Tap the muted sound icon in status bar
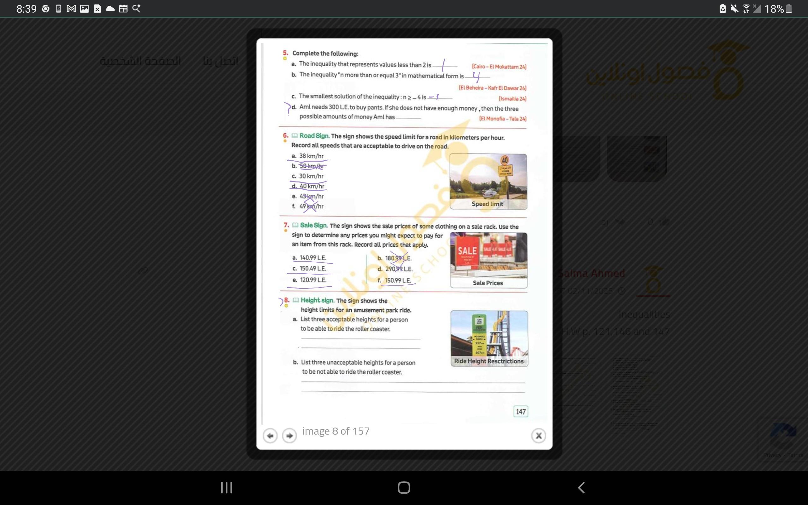Viewport: 808px width, 505px height. (x=734, y=9)
